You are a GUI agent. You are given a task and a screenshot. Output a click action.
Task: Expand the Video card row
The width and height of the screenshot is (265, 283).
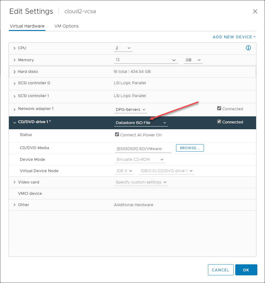pyautogui.click(x=14, y=182)
